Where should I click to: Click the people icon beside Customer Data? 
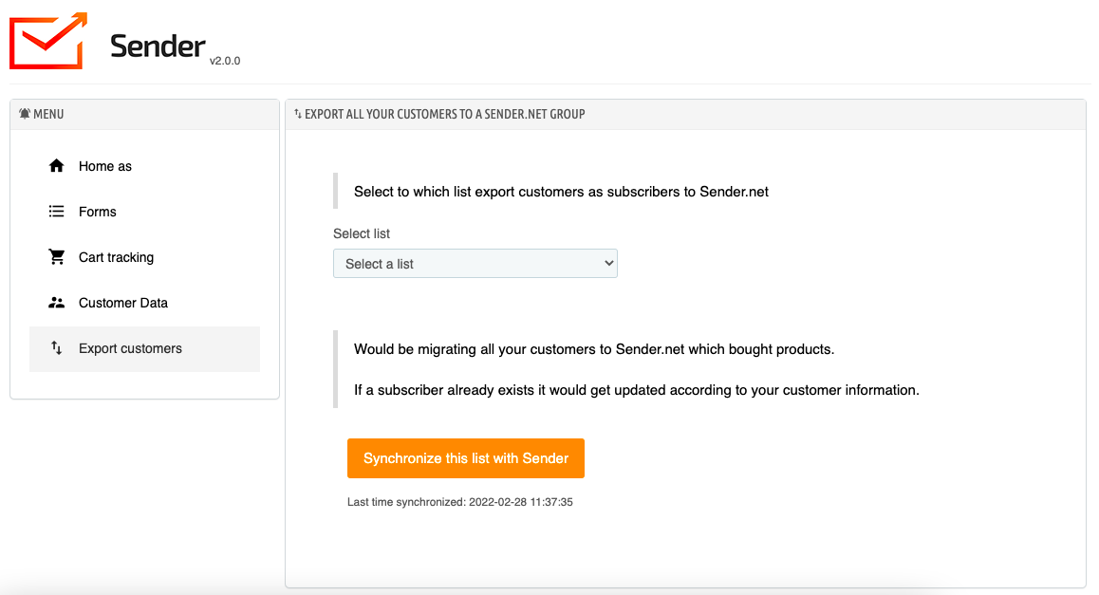point(57,303)
